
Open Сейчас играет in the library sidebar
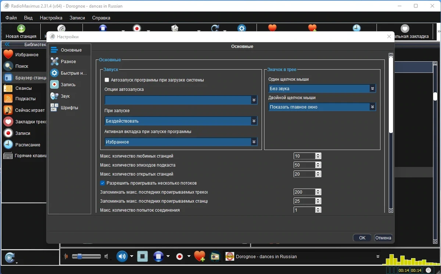pos(24,110)
